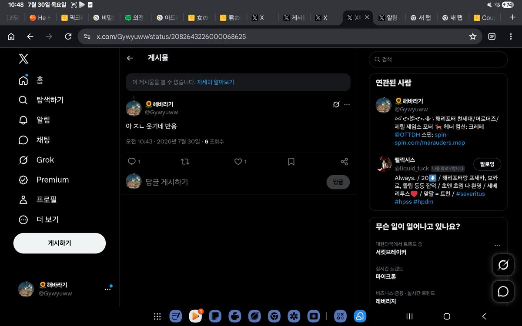Open the Chrome three-dot menu
522x326 pixels.
pos(511,37)
